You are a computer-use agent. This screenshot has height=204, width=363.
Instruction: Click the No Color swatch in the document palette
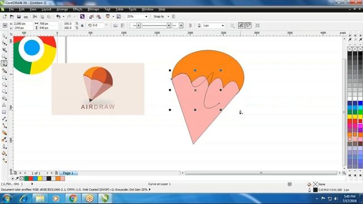pos(22,178)
